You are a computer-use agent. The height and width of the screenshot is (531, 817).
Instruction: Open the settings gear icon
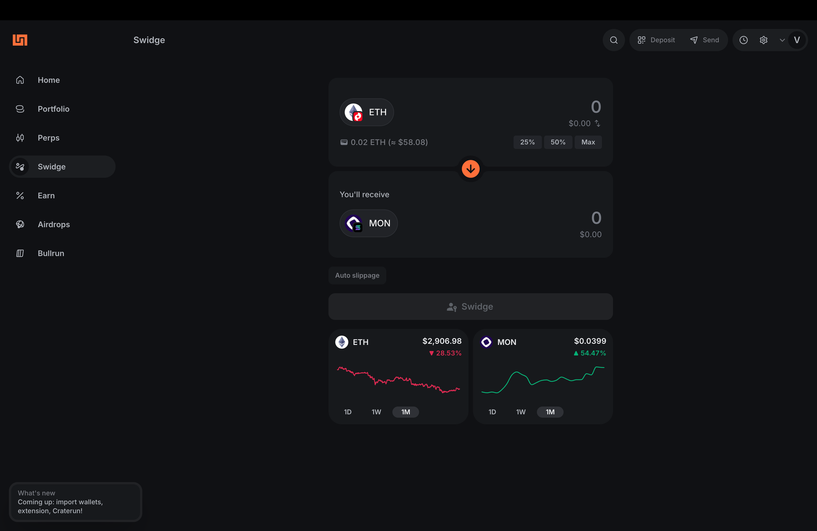click(763, 40)
